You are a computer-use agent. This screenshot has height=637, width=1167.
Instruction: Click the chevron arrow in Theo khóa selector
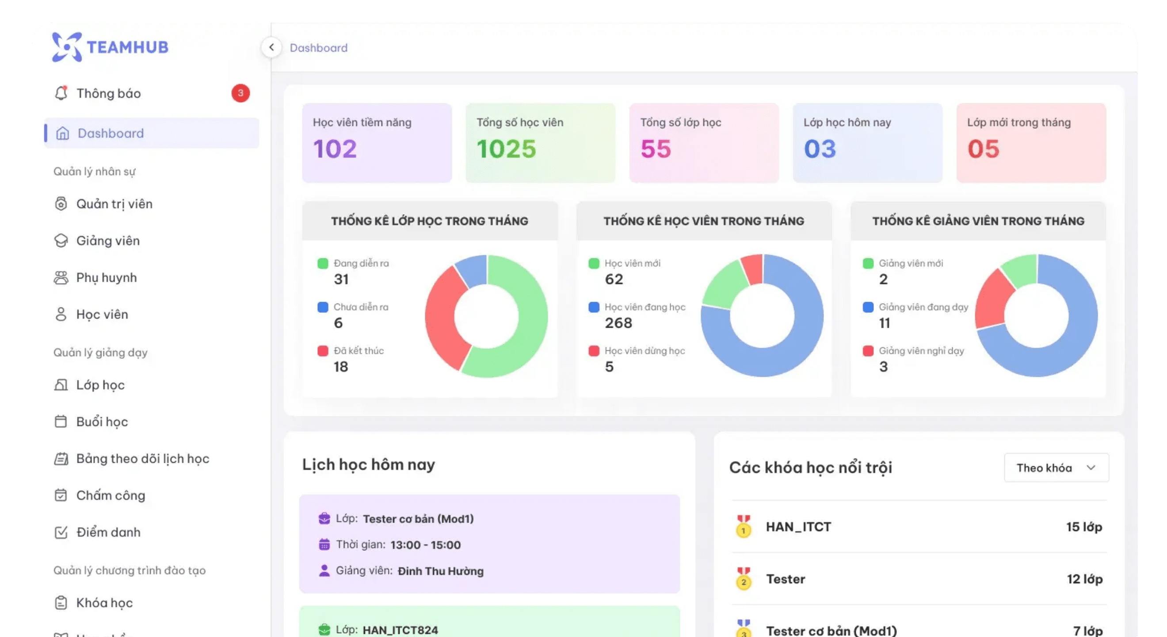tap(1091, 468)
